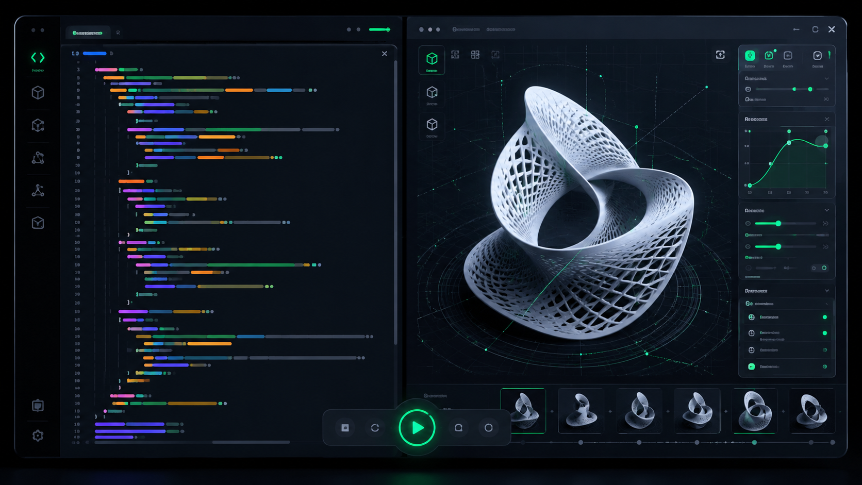Close the curve graph section with its X
The height and width of the screenshot is (485, 862).
(x=827, y=119)
